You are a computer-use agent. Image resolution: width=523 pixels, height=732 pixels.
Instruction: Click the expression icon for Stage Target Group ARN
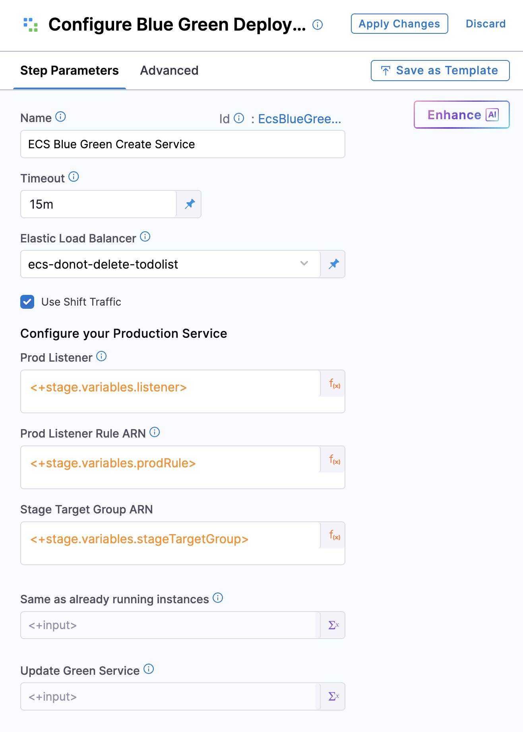334,535
